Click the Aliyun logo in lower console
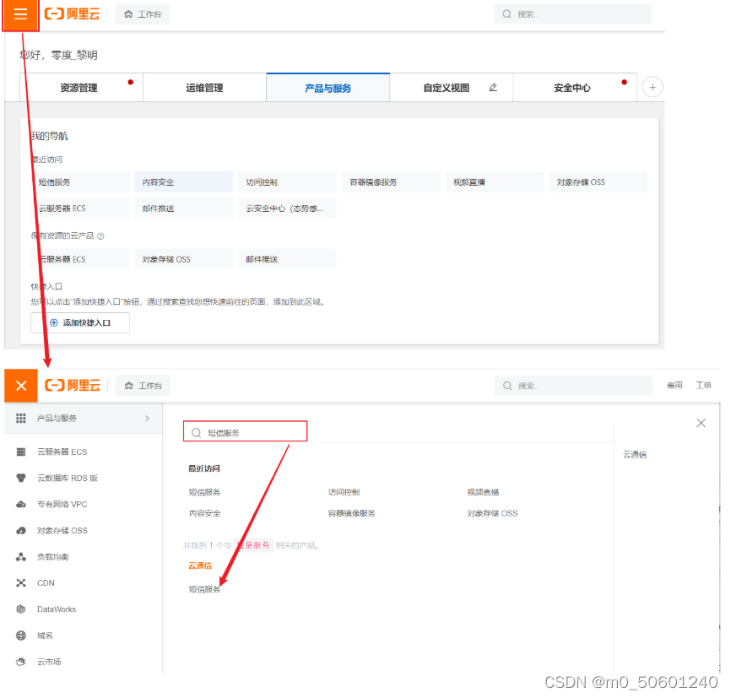The width and height of the screenshot is (731, 698). [x=73, y=386]
